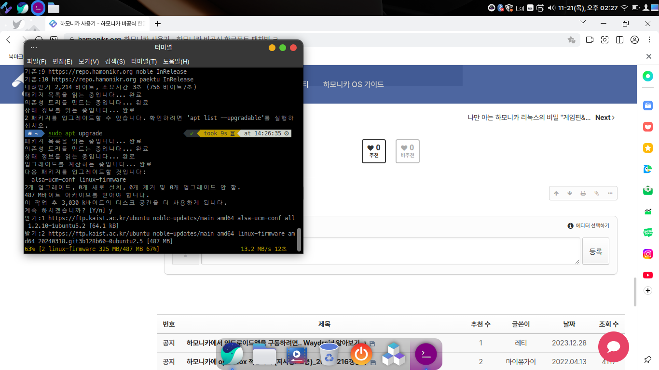Image resolution: width=659 pixels, height=370 pixels.
Task: Open terminal 도움말(H) menu
Action: 176,61
